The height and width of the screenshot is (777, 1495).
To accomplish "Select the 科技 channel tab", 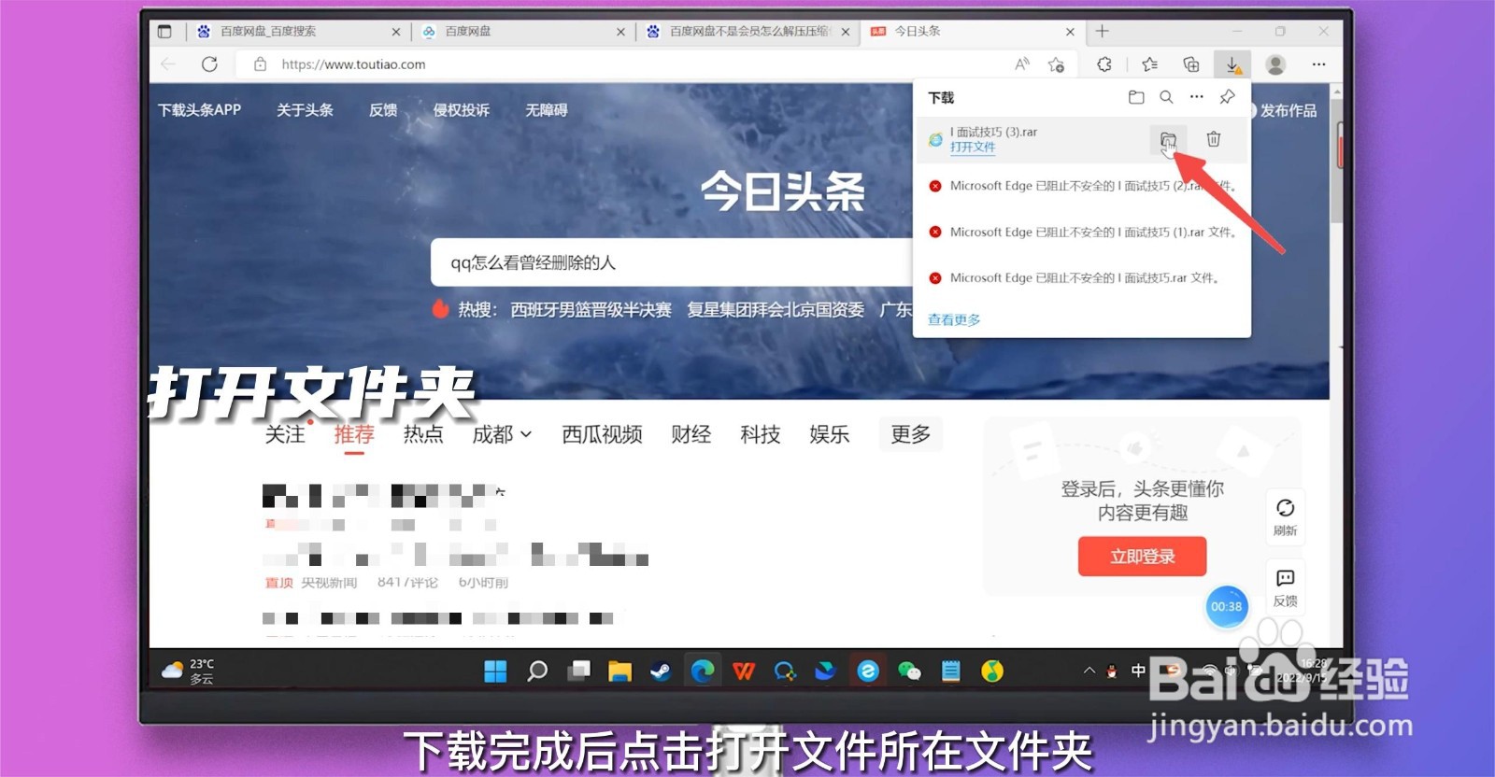I will point(761,434).
